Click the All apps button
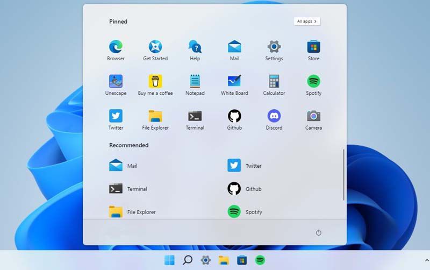430x270 pixels. point(307,22)
